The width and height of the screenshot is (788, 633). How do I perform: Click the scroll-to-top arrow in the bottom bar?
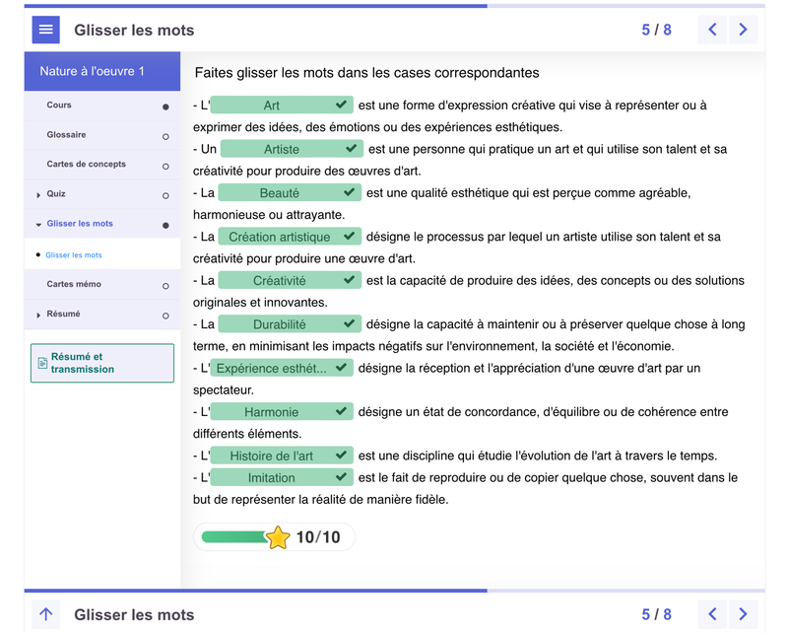coord(45,614)
